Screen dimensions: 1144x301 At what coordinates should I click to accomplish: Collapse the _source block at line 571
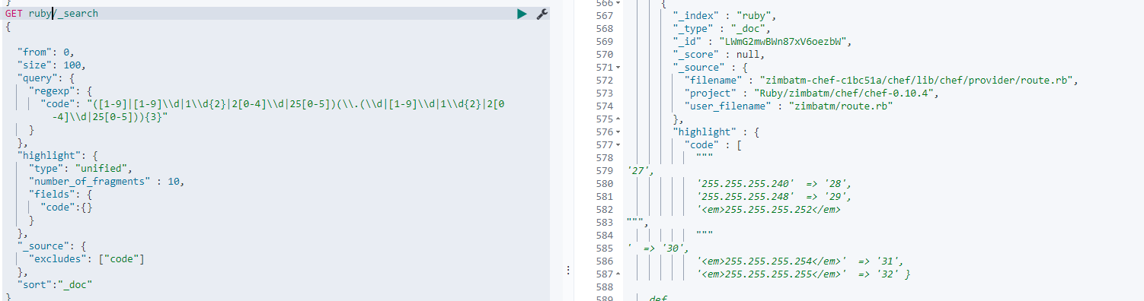coord(617,67)
